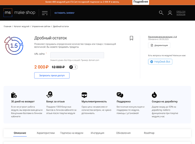This screenshot has width=195, height=144.
Task: Click the 30 дней на возврат heading
Action: click(23, 102)
